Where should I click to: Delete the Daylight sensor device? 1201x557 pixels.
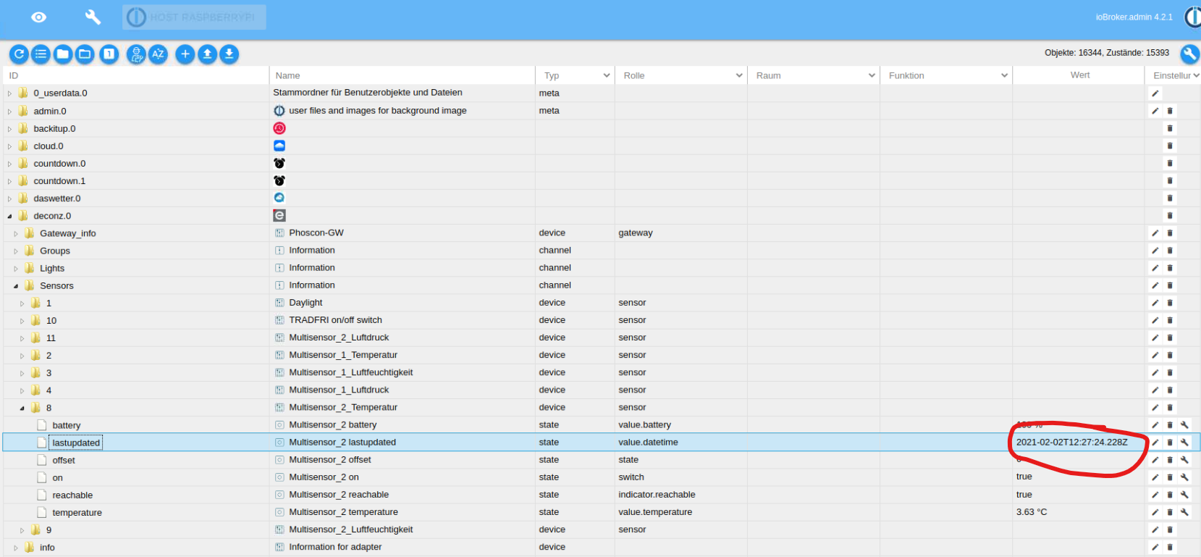click(1170, 303)
